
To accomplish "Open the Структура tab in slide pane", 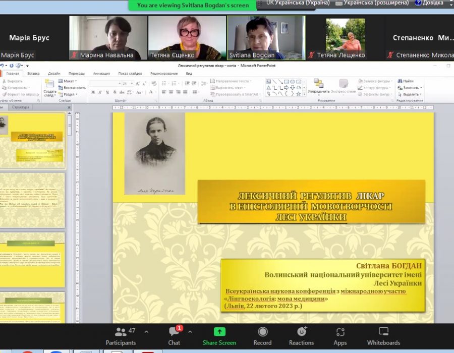I will [21, 107].
